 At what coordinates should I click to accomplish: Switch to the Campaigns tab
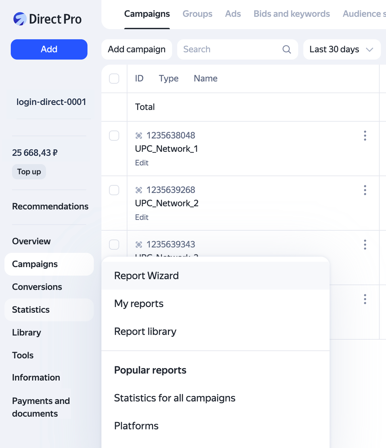click(147, 14)
